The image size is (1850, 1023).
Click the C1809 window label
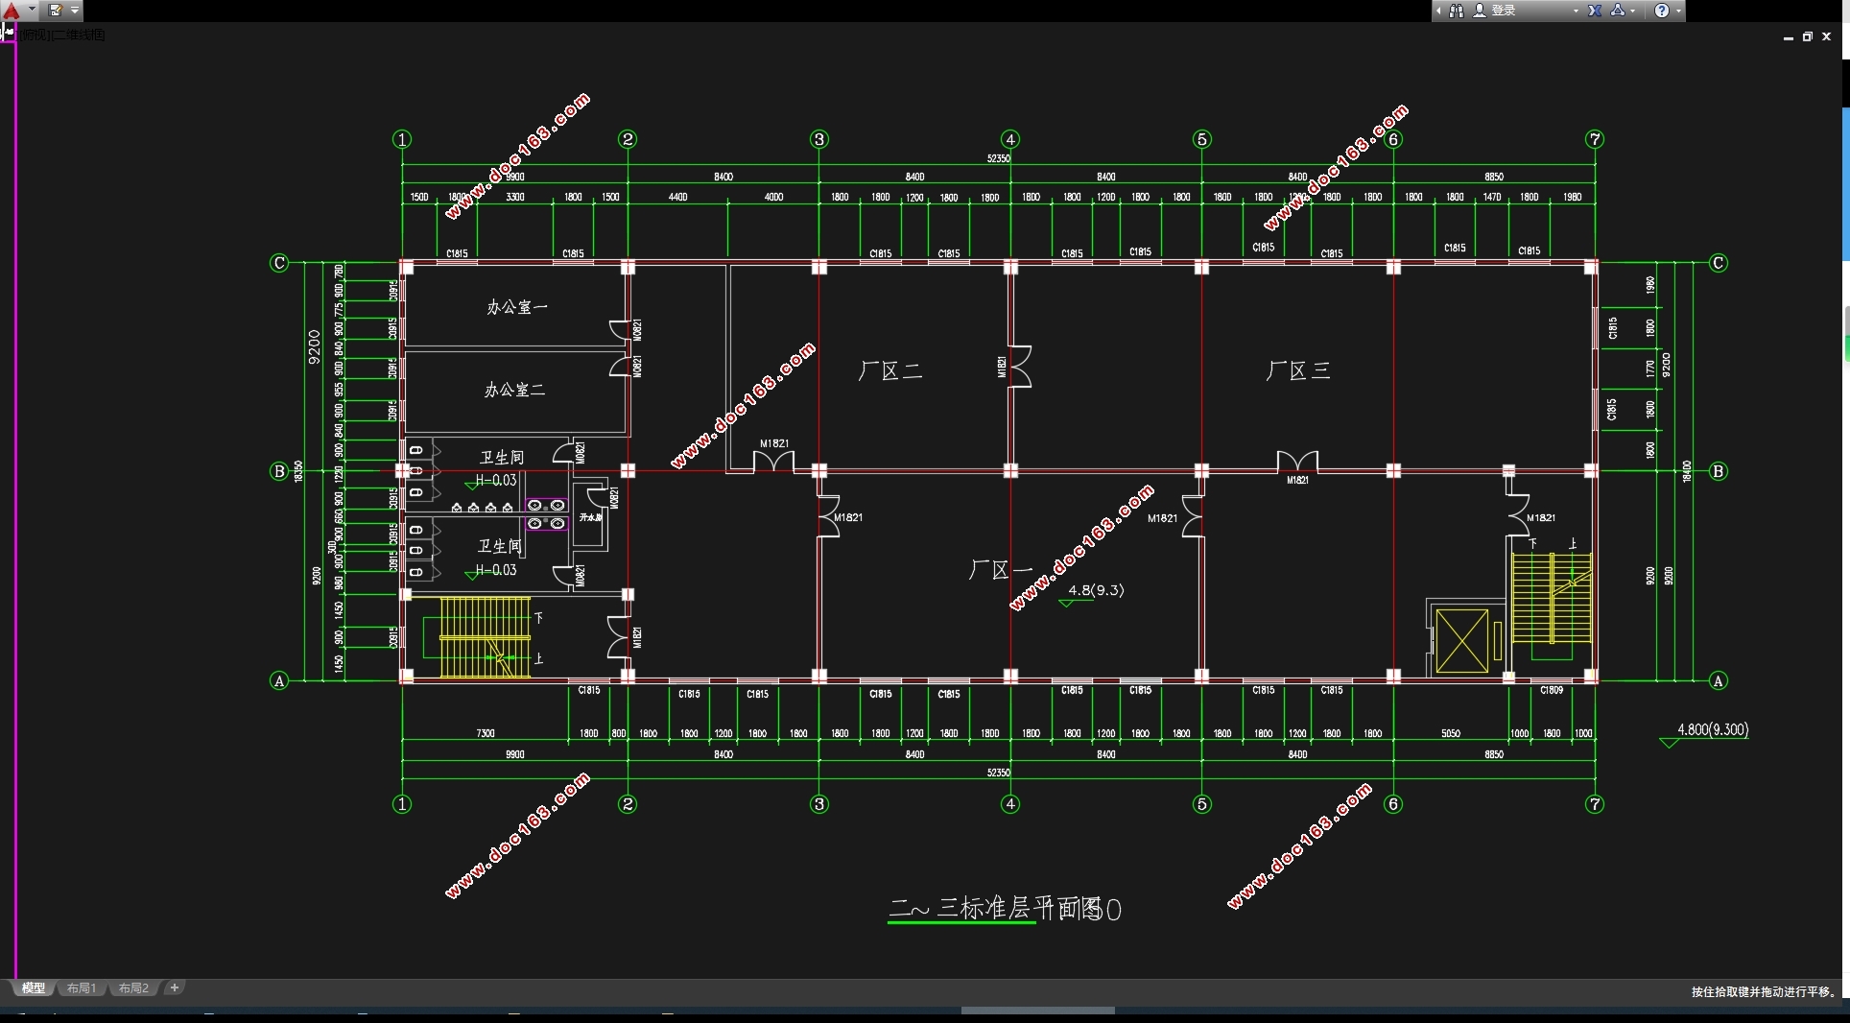click(1552, 690)
